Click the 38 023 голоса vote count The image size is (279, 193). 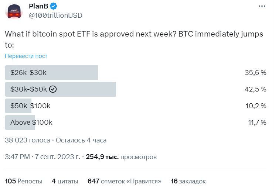[27, 140]
